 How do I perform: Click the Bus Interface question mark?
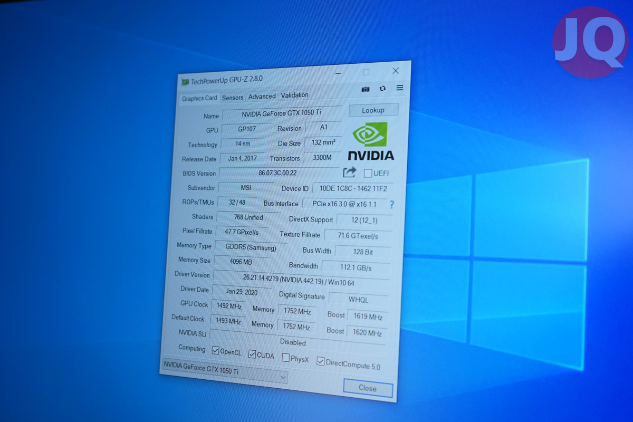392,205
